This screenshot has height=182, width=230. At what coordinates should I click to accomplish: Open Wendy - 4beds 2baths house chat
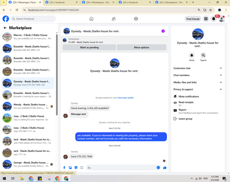tap(28, 106)
